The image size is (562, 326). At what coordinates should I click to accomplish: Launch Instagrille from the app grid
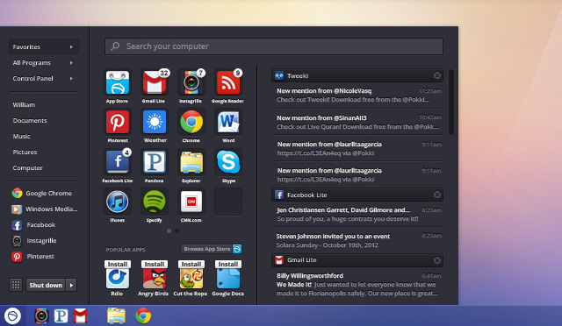191,82
